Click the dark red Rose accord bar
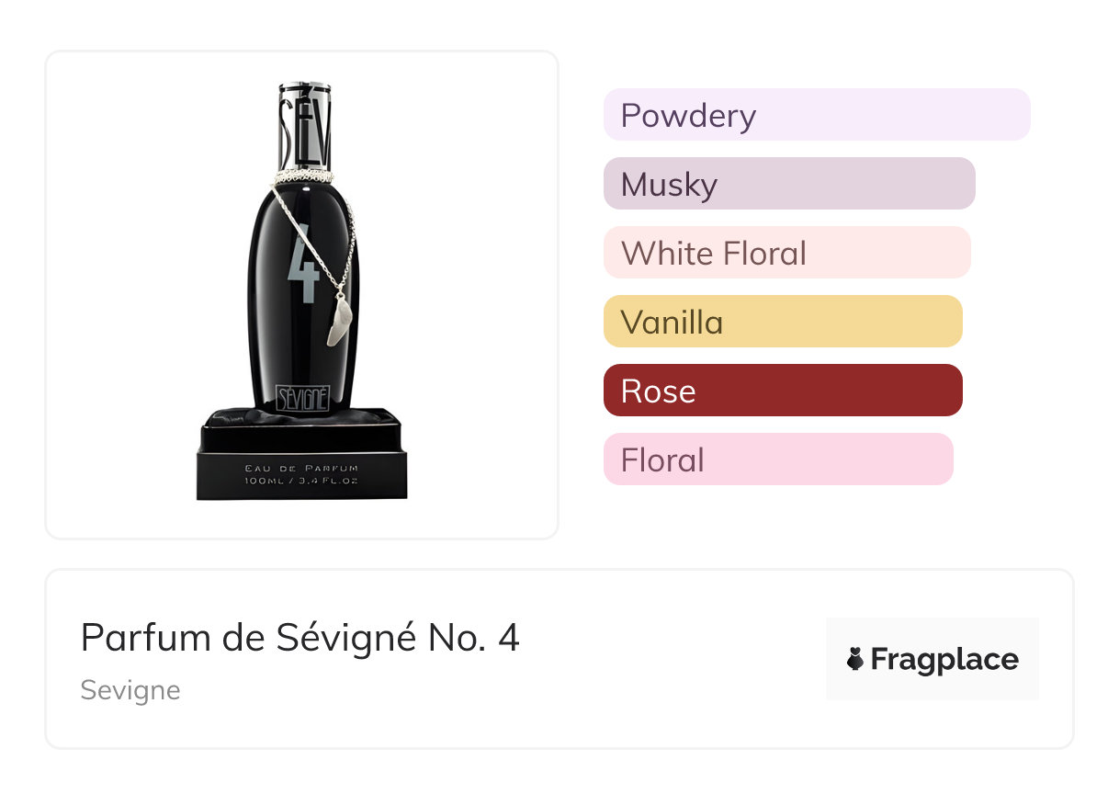 coord(783,391)
